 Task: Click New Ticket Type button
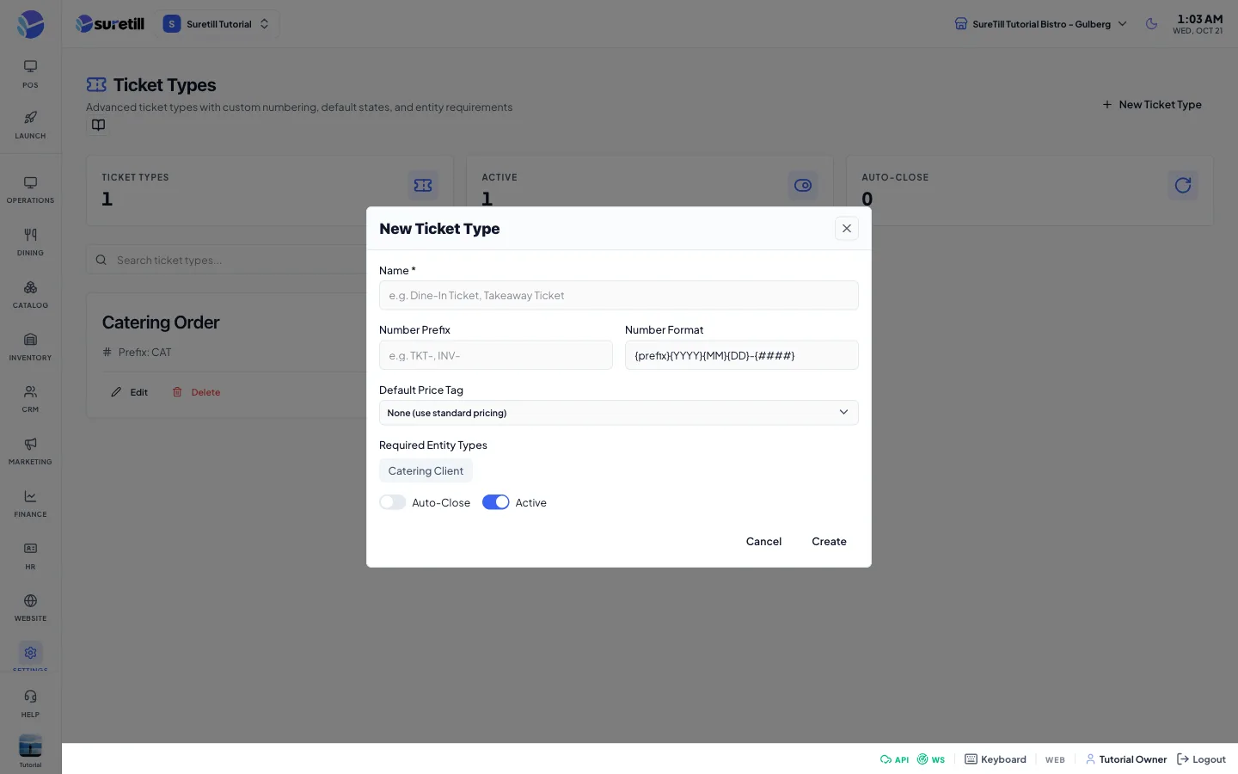(x=1152, y=105)
